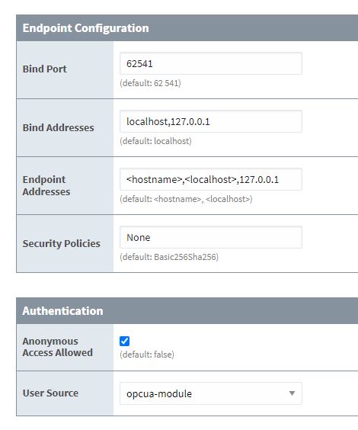Click the default 62 541 hint text
Viewport: 358px width, 430px height.
(150, 83)
